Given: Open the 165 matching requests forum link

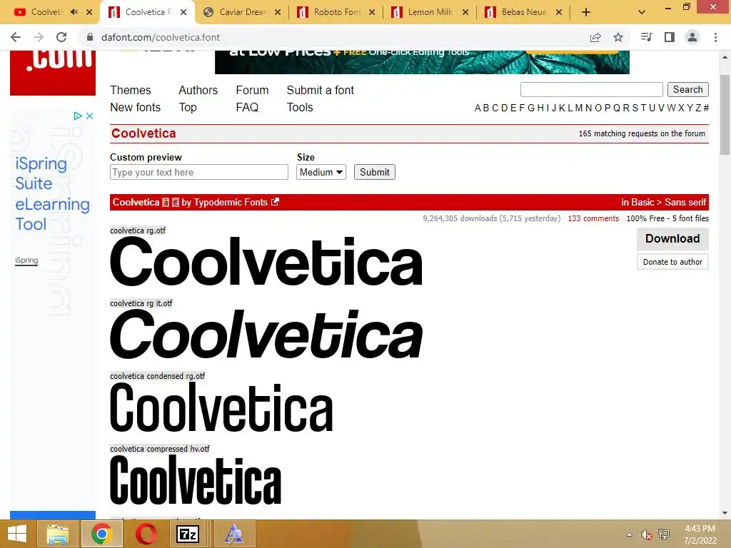Looking at the screenshot, I should tap(642, 133).
